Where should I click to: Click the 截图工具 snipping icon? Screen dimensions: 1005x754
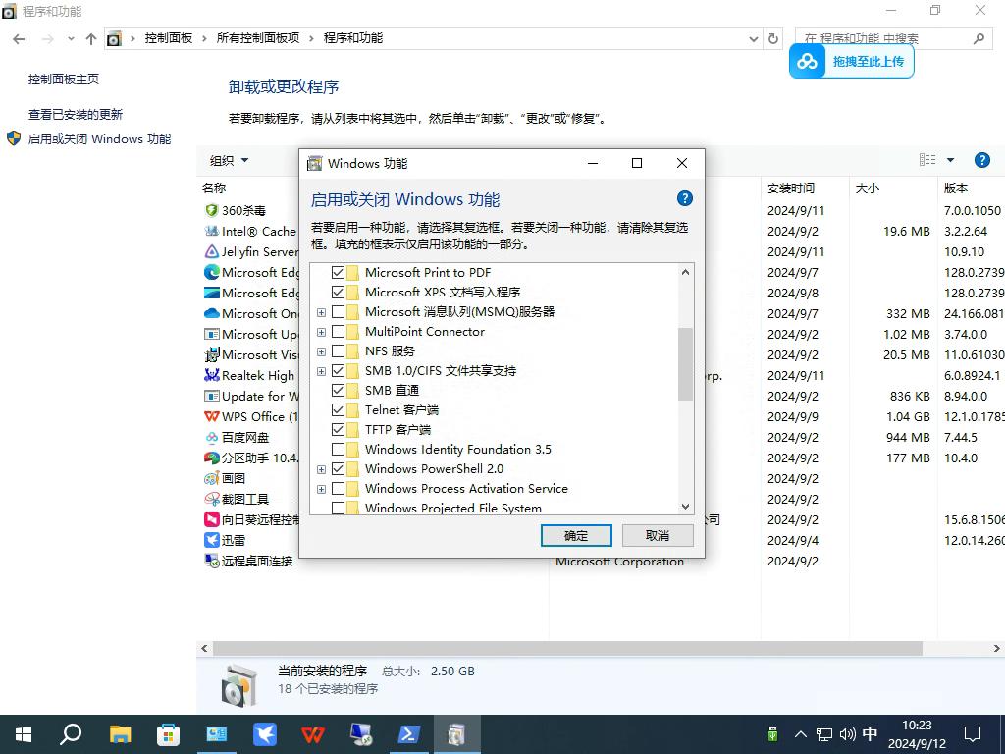pyautogui.click(x=212, y=499)
